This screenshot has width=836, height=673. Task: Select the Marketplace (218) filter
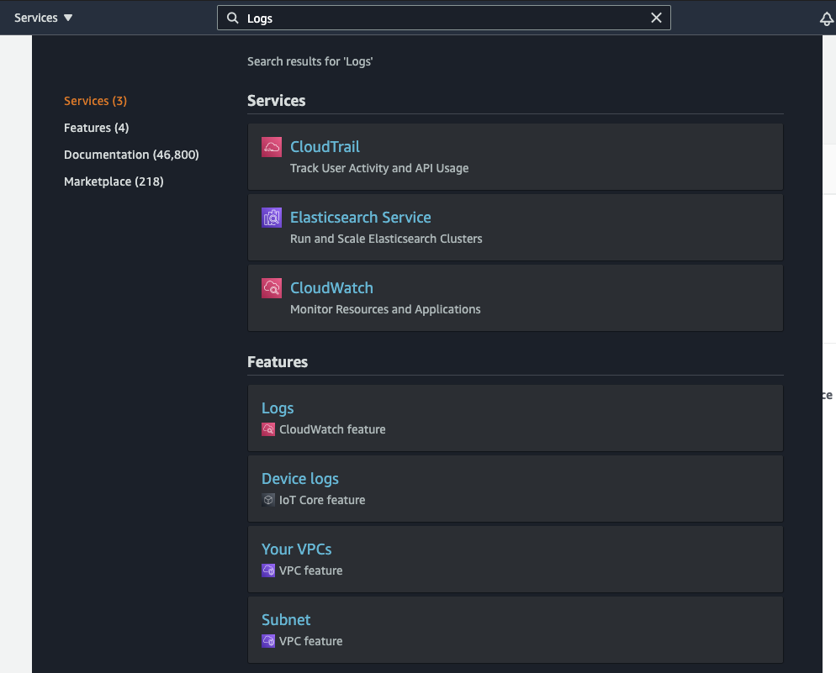click(114, 181)
